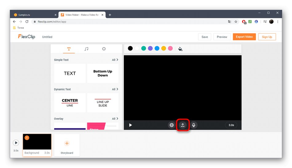
Task: Close the Video Maker browser tab
Action: click(102, 15)
